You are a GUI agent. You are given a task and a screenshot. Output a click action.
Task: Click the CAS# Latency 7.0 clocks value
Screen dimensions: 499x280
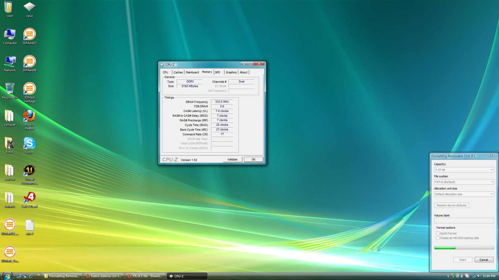[x=222, y=111]
